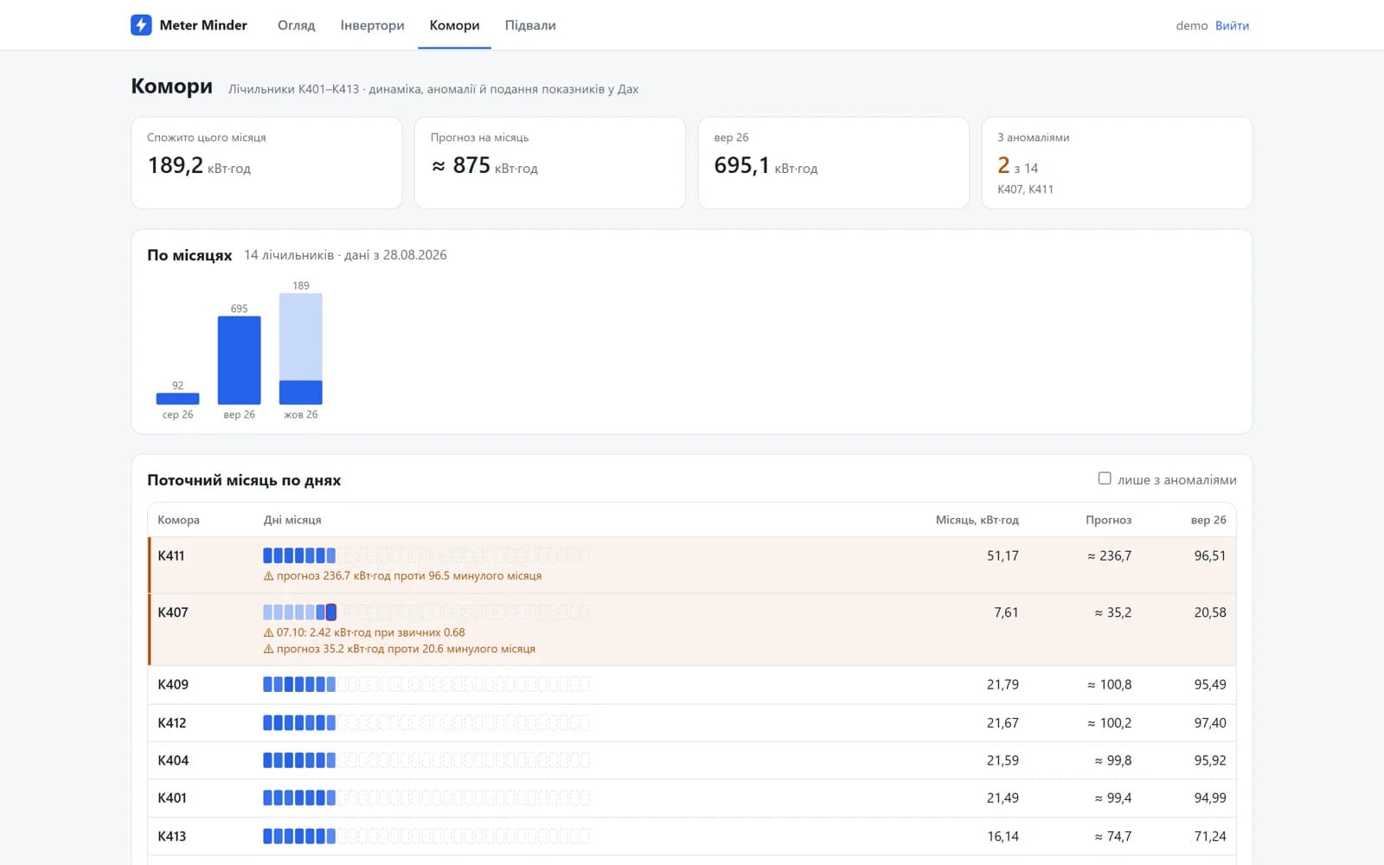
Task: Click the ≈ 875 forecast card value
Action: pos(484,165)
